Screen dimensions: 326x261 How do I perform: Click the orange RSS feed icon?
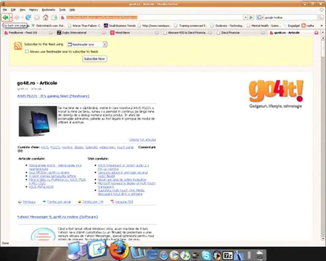[x=18, y=46]
